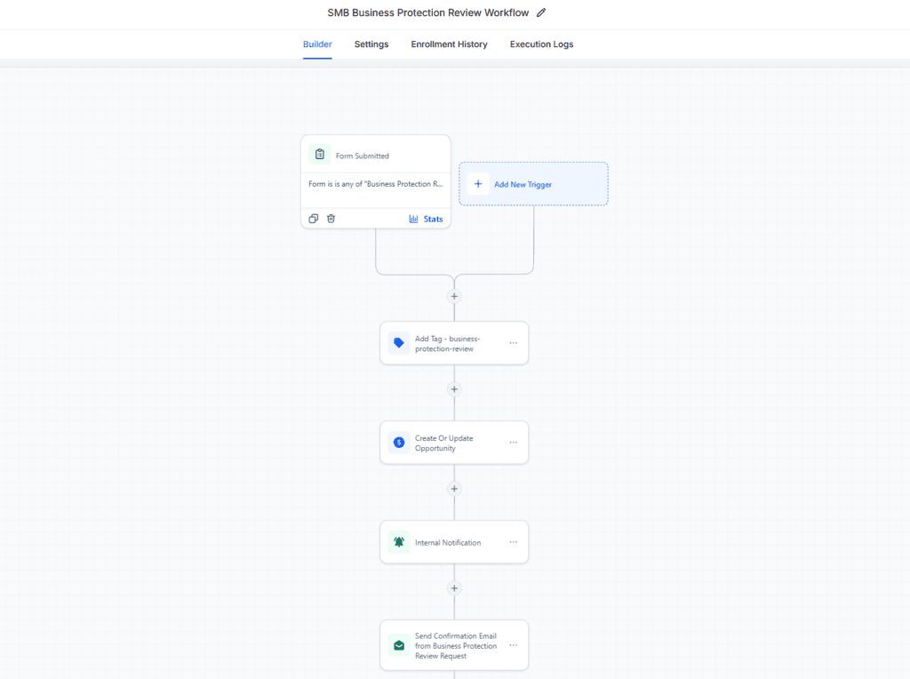Open the Add Tag business-protection-review action
The height and width of the screenshot is (679, 910).
pos(454,343)
